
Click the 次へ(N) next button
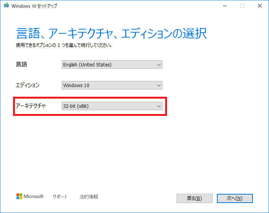(x=235, y=198)
